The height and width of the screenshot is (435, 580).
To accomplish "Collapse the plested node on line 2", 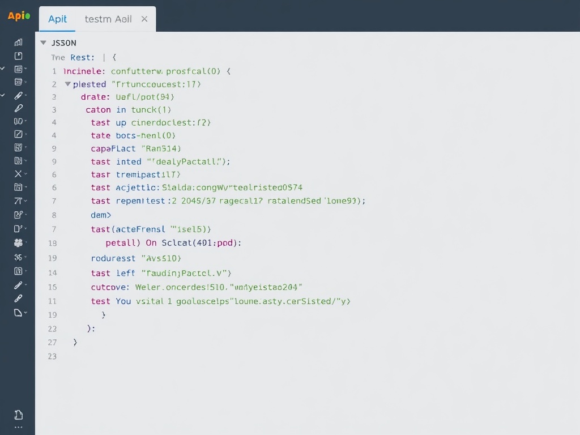I will (x=67, y=84).
